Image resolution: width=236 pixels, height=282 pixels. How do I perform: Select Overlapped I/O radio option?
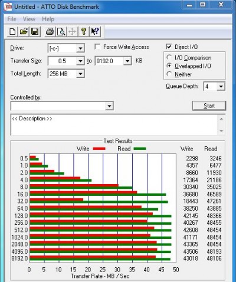(x=169, y=65)
